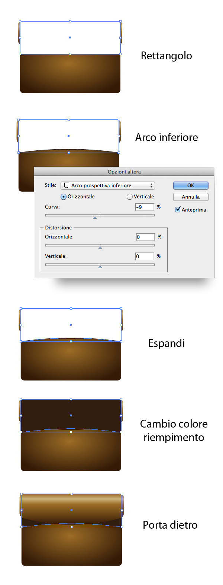The height and width of the screenshot is (585, 223).
Task: Click the Distorsione Orizzontale slider handle
Action: pyautogui.click(x=100, y=247)
